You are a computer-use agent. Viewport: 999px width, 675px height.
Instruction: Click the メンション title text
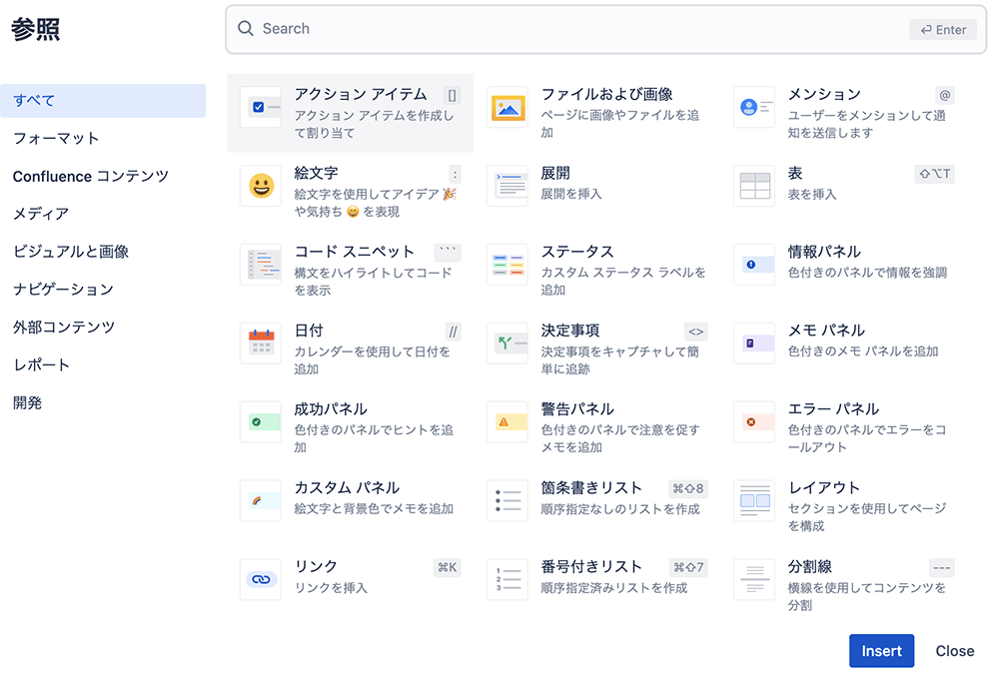(824, 94)
